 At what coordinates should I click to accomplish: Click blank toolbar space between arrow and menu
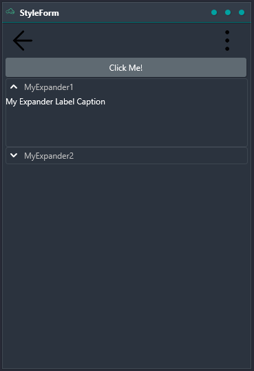[x=128, y=41]
